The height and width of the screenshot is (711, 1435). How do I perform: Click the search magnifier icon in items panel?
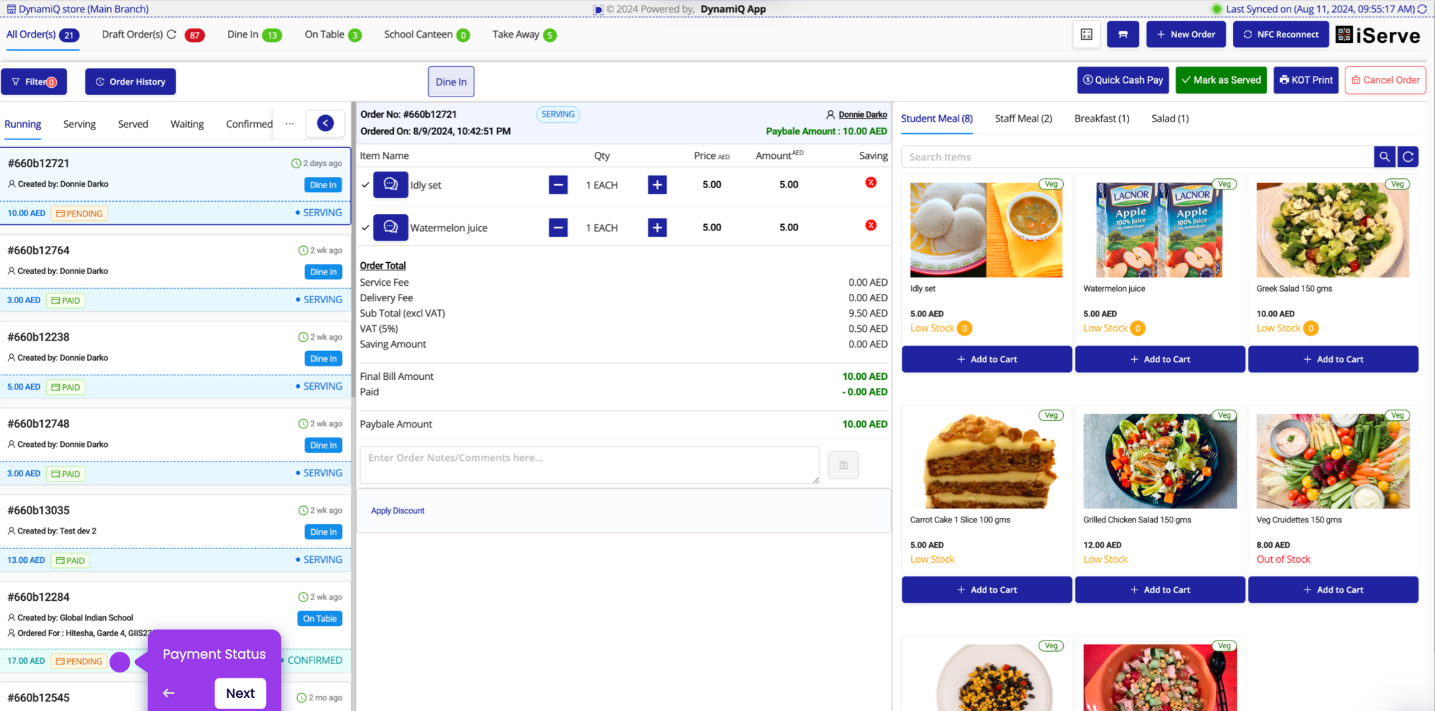[1384, 157]
